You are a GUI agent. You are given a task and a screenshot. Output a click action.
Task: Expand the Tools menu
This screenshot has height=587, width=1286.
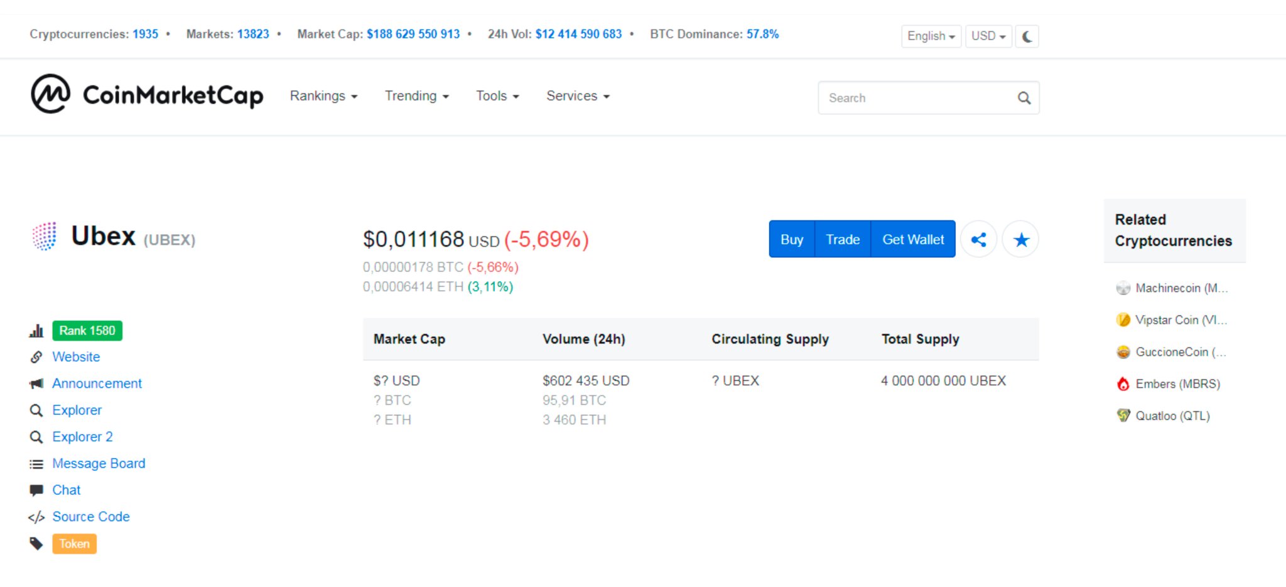click(x=497, y=96)
